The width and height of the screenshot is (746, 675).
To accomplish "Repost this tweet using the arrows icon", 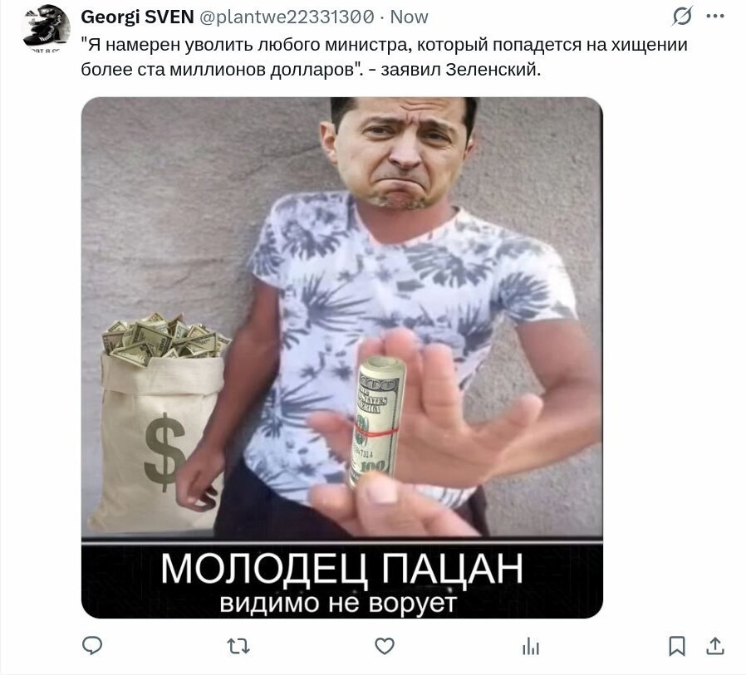I will [x=238, y=647].
